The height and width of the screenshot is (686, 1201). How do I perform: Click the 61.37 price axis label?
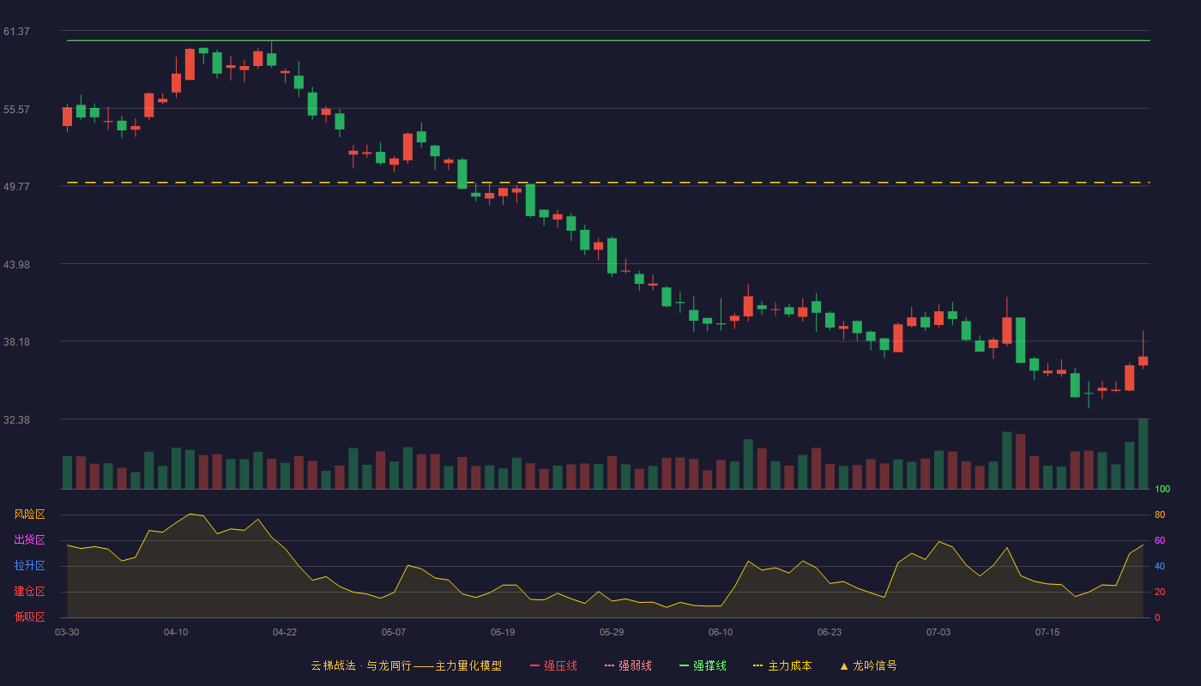tap(16, 32)
